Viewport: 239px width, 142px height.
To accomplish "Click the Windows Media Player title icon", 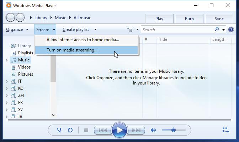I will point(9,5).
